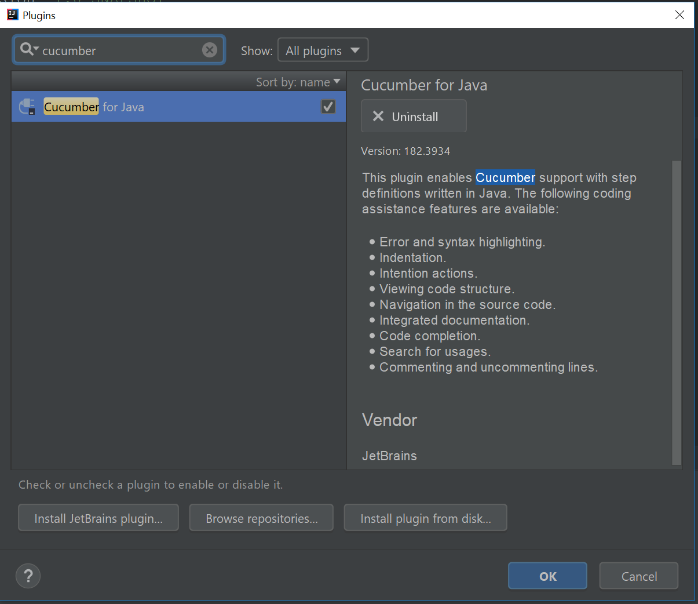Image resolution: width=698 pixels, height=604 pixels.
Task: Open Browse repositories dialog
Action: pyautogui.click(x=261, y=518)
